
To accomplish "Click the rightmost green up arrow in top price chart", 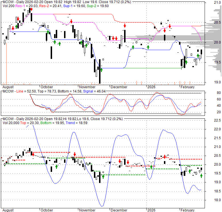I will pos(198,55).
